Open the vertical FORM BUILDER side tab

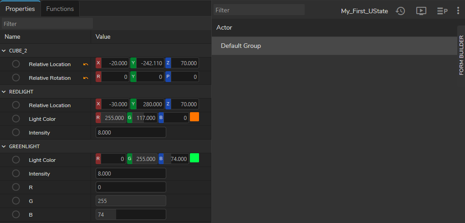point(461,55)
